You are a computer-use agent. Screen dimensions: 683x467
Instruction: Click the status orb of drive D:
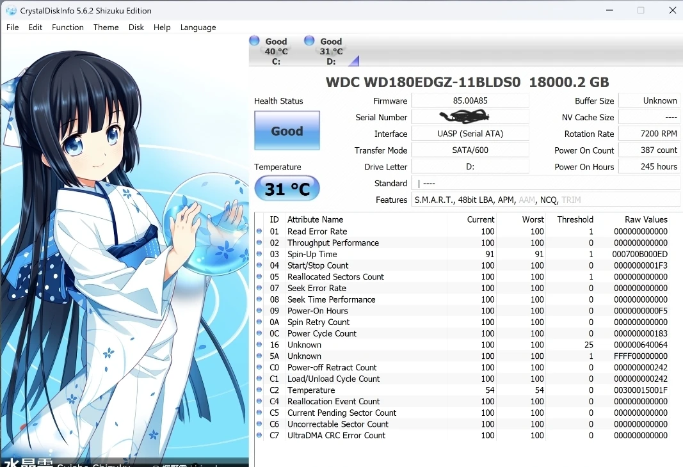(309, 40)
